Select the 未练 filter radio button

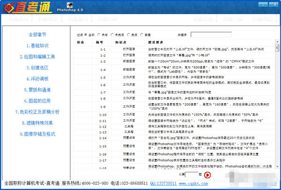(x=100, y=35)
